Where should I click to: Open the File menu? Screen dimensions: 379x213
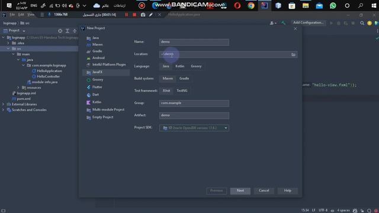click(12, 15)
